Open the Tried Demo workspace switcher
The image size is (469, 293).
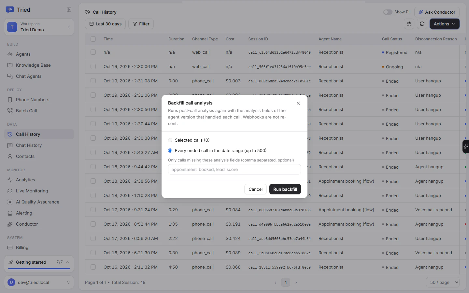pos(39,27)
